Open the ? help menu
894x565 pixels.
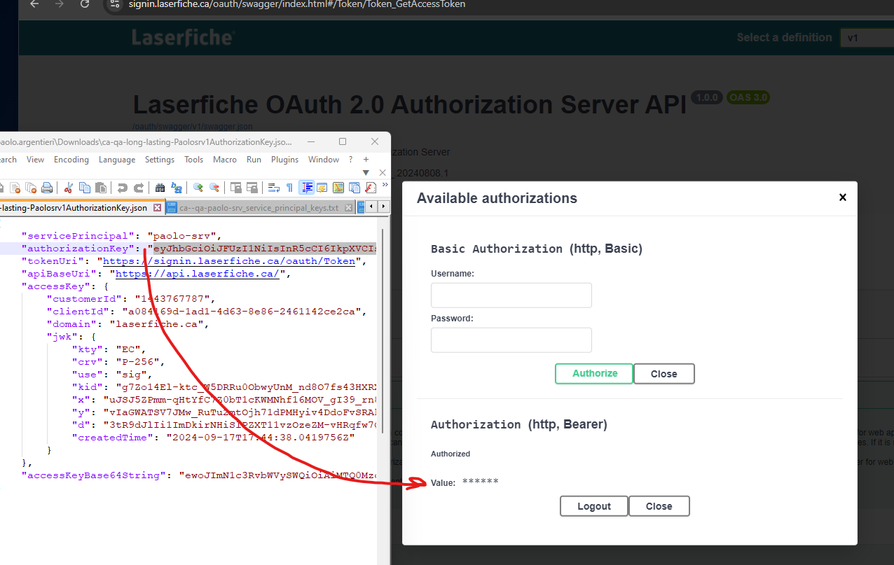point(350,160)
